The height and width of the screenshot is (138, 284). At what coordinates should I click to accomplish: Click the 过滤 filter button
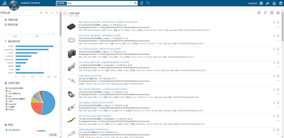coord(53,135)
